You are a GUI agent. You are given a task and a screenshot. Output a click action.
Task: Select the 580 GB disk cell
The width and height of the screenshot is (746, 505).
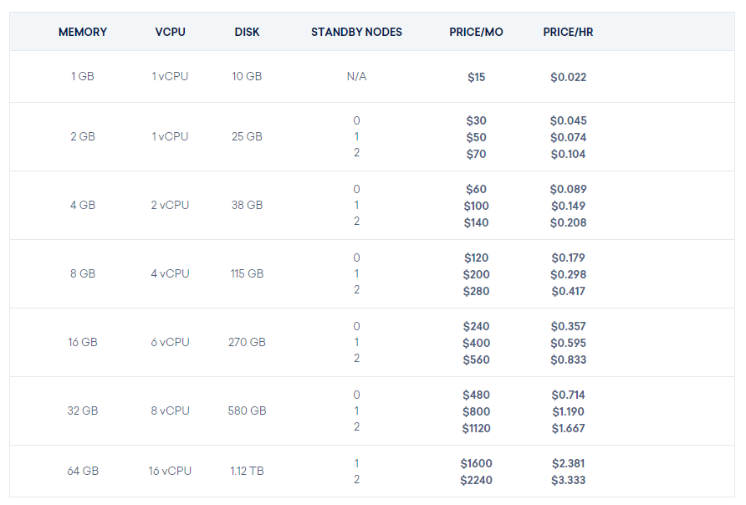coord(247,411)
